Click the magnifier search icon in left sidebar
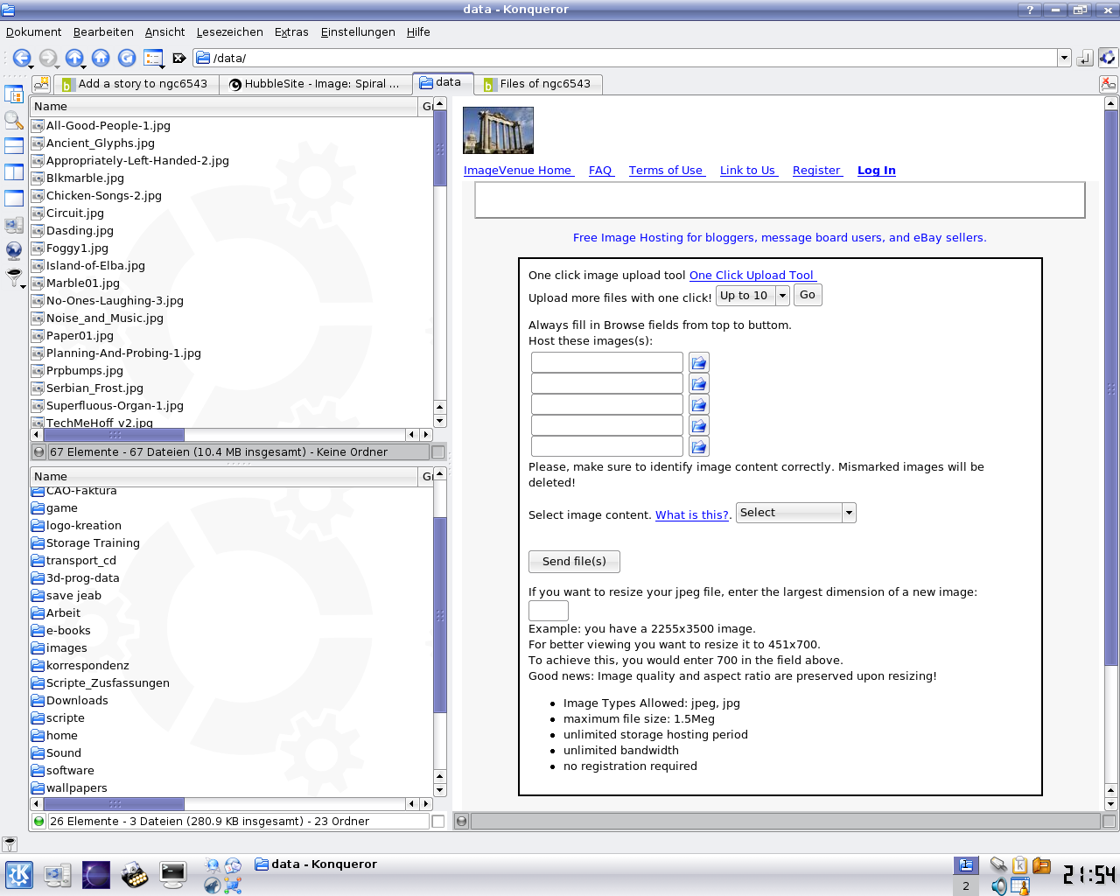The height and width of the screenshot is (896, 1120). [14, 120]
